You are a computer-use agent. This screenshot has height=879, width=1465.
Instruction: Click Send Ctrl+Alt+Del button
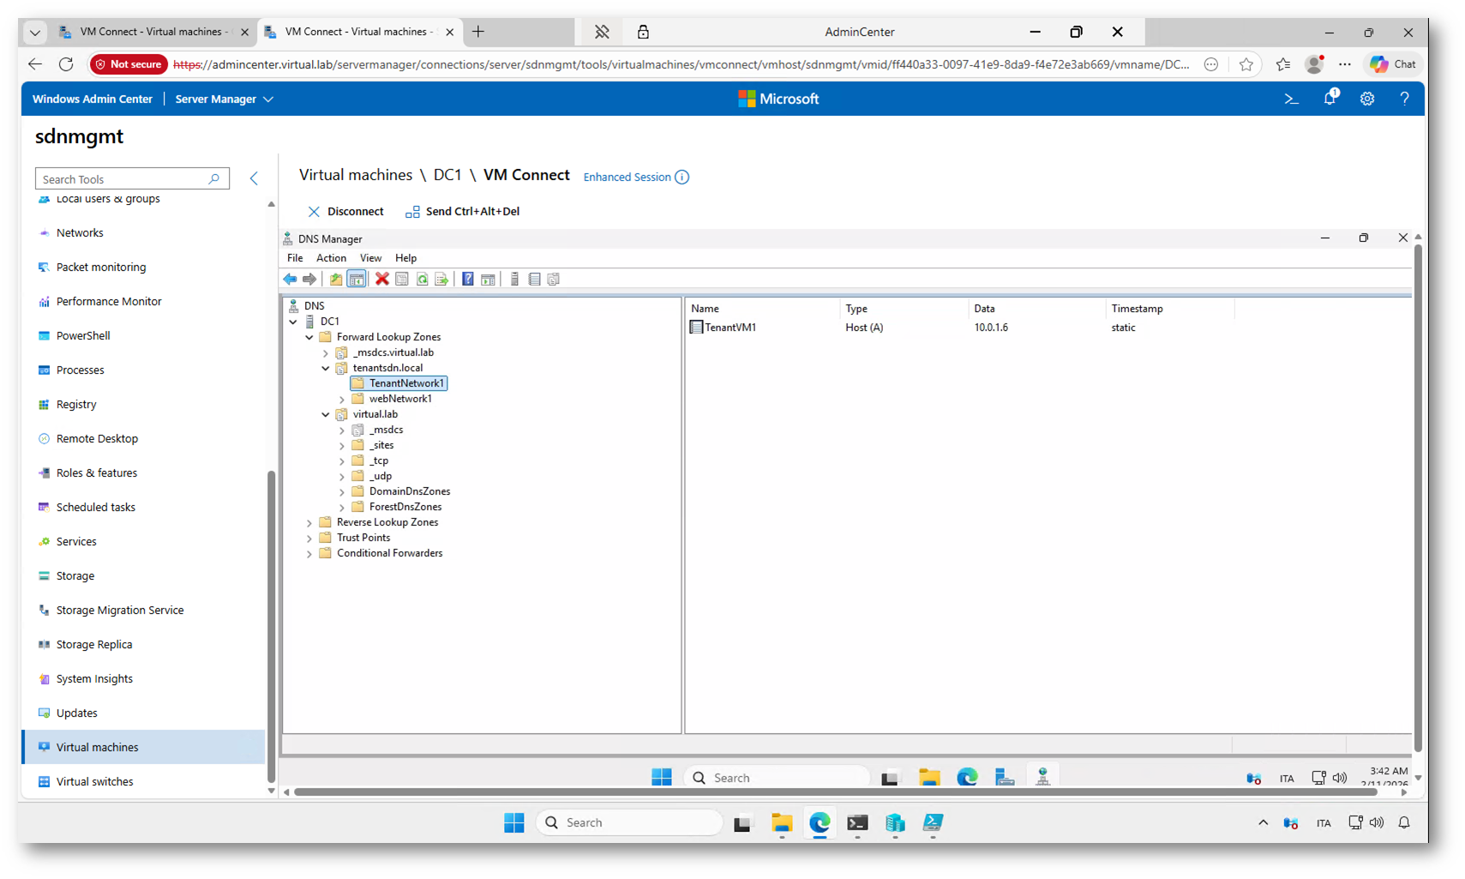463,212
